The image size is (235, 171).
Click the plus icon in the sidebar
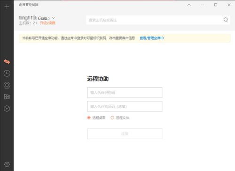(7, 7)
